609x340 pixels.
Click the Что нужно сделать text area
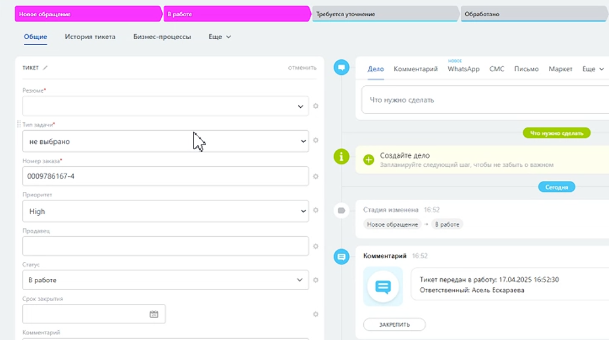[x=480, y=100]
